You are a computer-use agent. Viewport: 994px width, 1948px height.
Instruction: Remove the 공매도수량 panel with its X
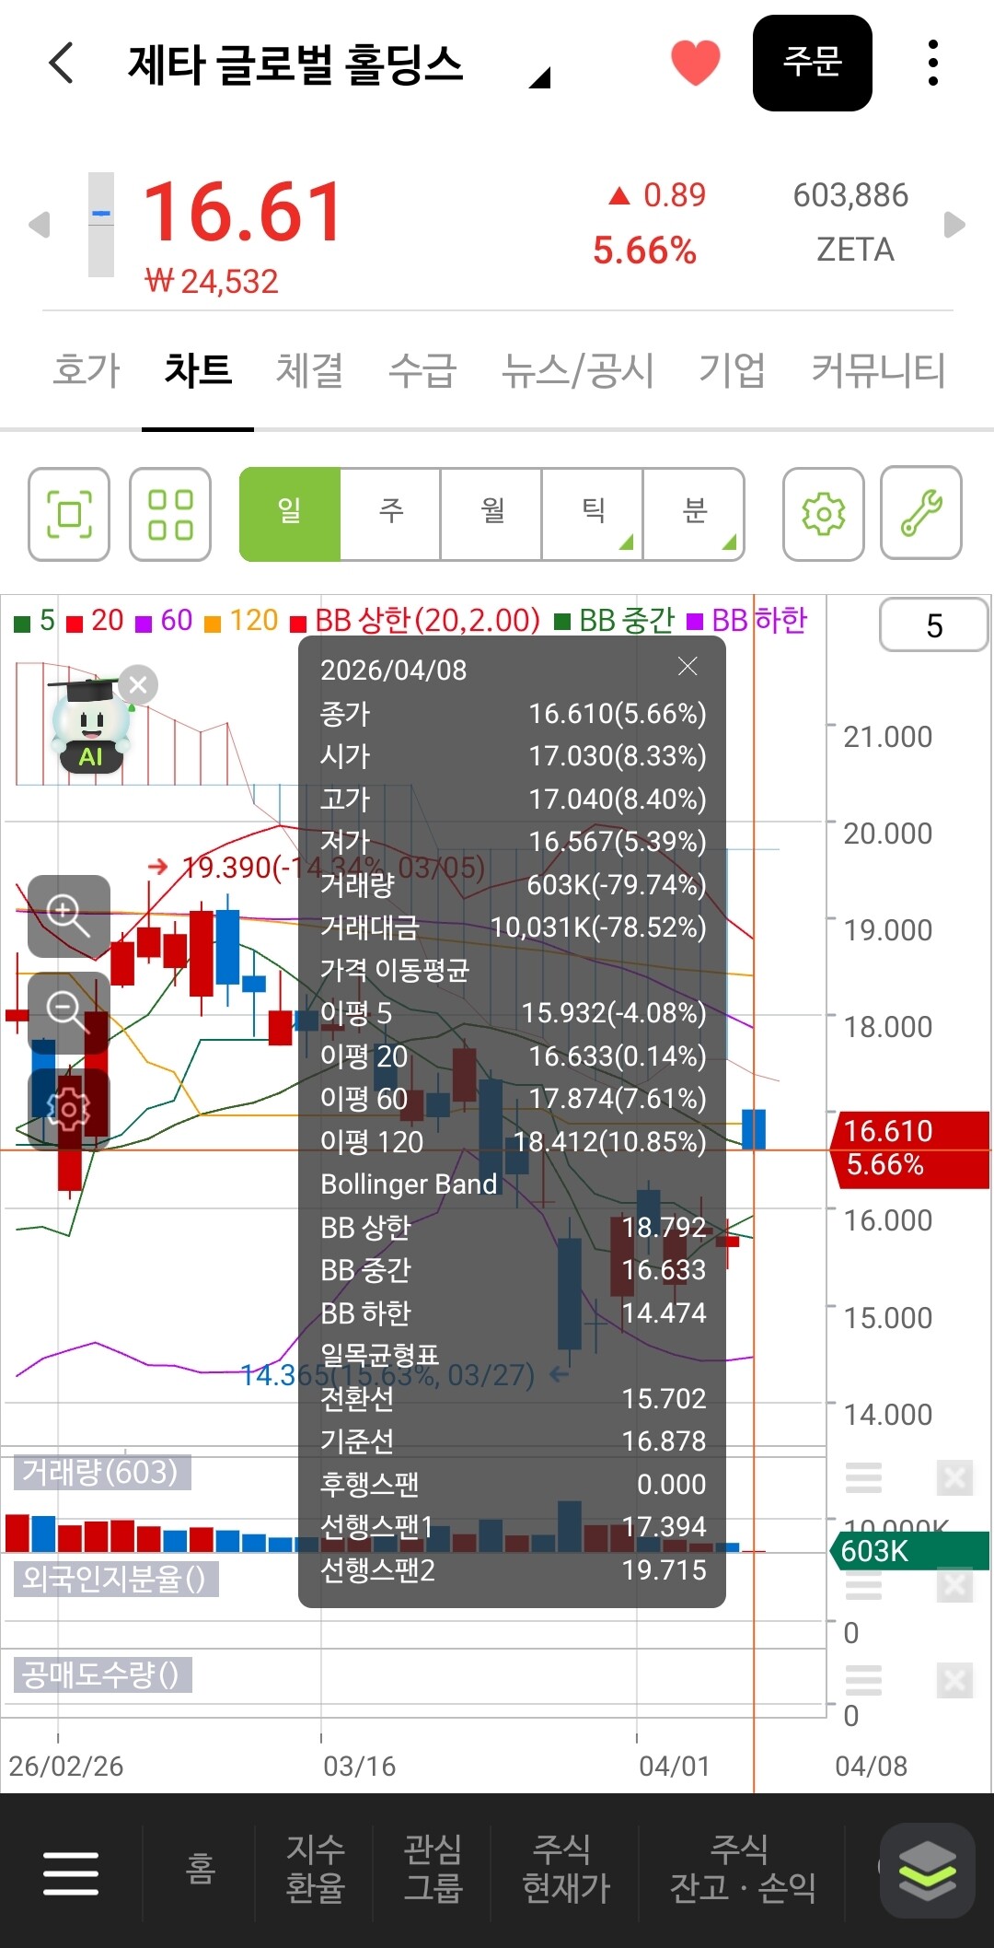point(954,1681)
